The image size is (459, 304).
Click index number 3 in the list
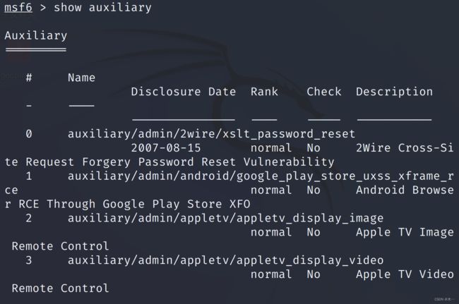coord(29,260)
